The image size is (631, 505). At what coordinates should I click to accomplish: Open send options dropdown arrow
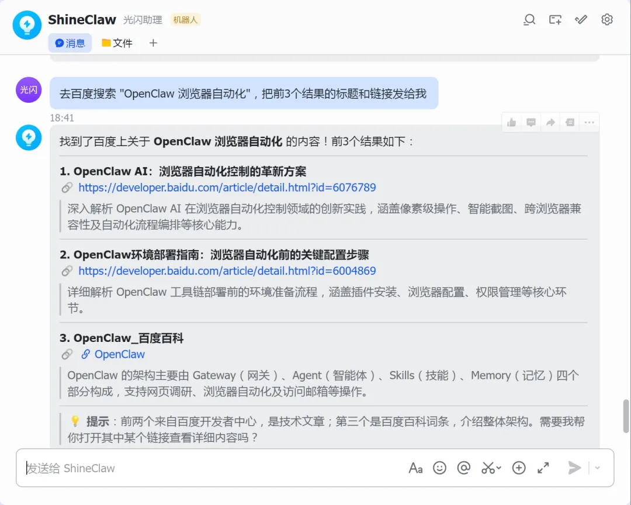point(598,468)
